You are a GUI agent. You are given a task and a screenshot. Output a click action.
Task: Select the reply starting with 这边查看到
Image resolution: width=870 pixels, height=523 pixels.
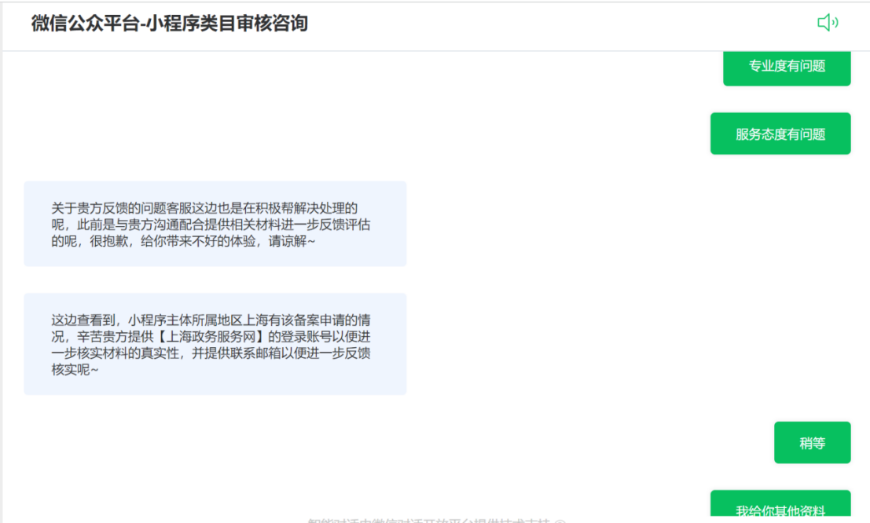coord(215,345)
